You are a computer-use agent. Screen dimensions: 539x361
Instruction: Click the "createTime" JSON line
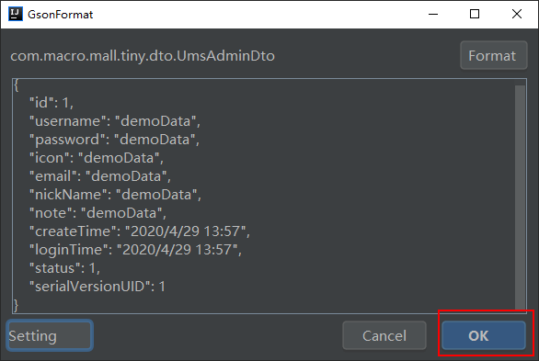pos(139,231)
